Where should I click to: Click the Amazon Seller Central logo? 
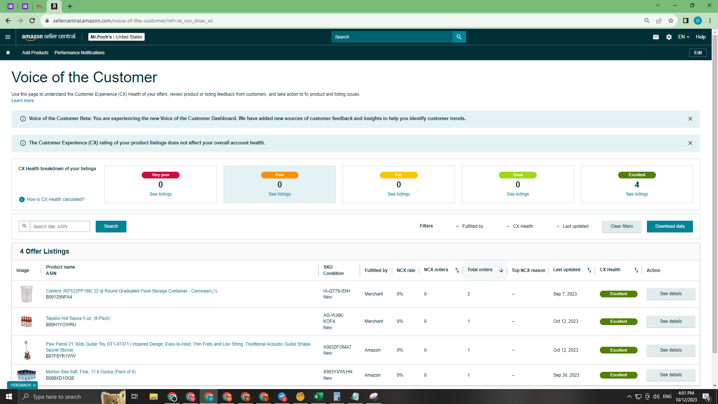49,37
